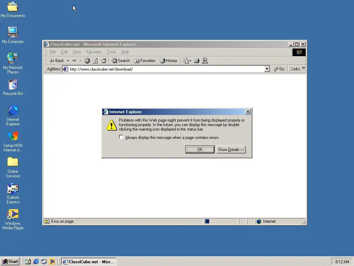Click the Mail toolbar icon

(186, 61)
